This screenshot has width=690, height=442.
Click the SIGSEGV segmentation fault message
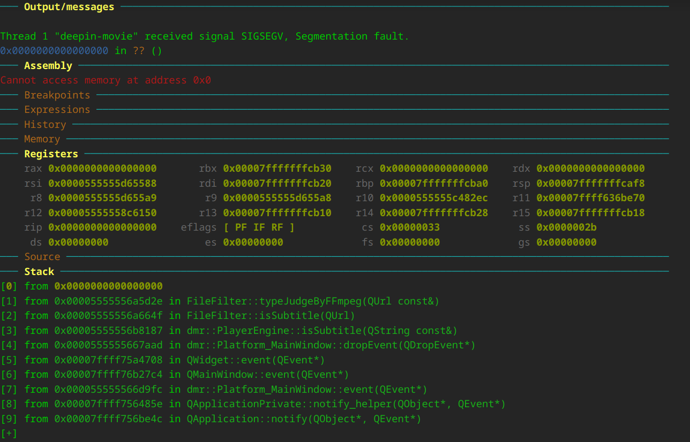tap(205, 36)
